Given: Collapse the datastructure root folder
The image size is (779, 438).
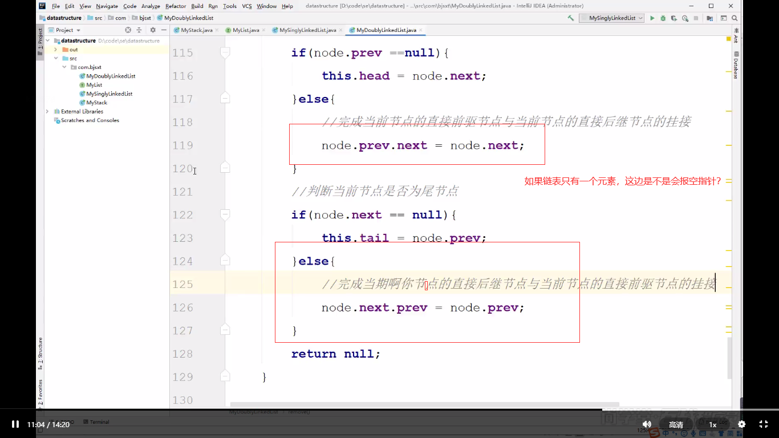Looking at the screenshot, I should tap(48, 41).
